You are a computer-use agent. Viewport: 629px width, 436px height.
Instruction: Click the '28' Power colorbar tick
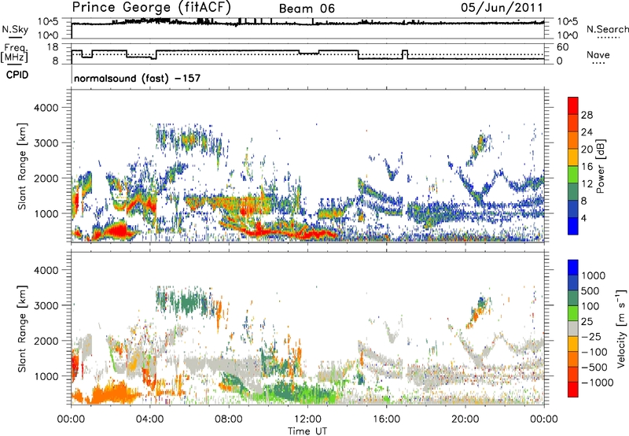coord(587,115)
